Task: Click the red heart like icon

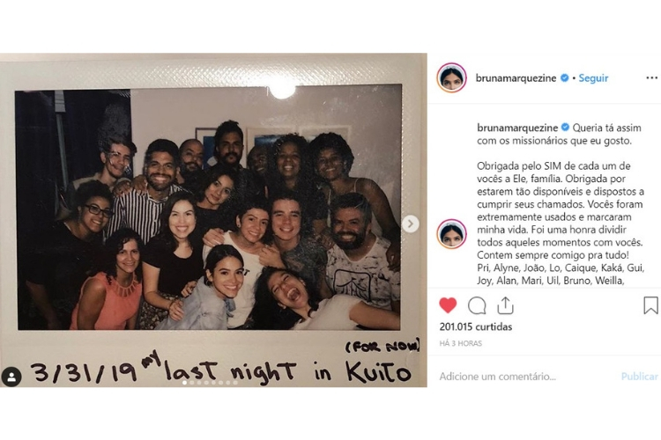Action: [448, 305]
